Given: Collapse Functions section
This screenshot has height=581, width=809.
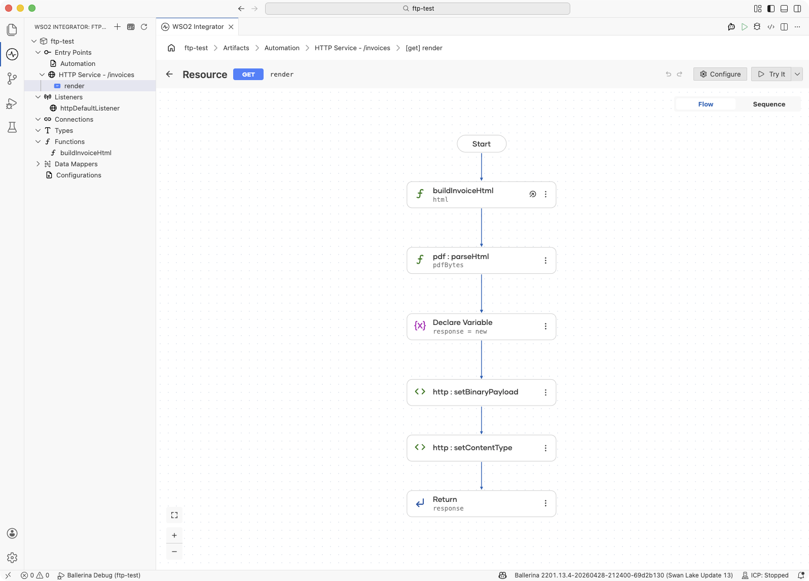Looking at the screenshot, I should (x=38, y=141).
